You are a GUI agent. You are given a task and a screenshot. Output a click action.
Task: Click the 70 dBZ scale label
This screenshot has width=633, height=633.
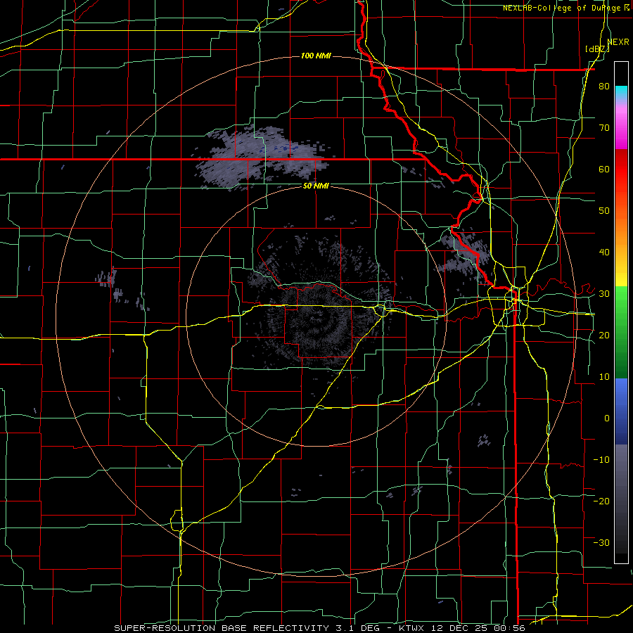coord(604,127)
